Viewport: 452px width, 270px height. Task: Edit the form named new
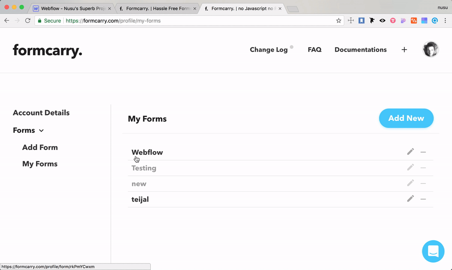point(410,183)
